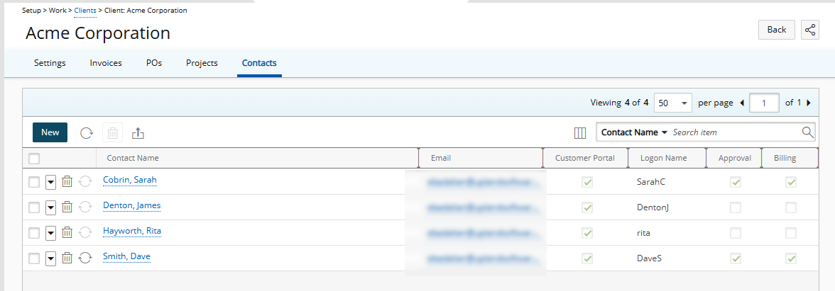This screenshot has width=835, height=291.
Task: Switch to the Settings tab
Action: pos(50,62)
